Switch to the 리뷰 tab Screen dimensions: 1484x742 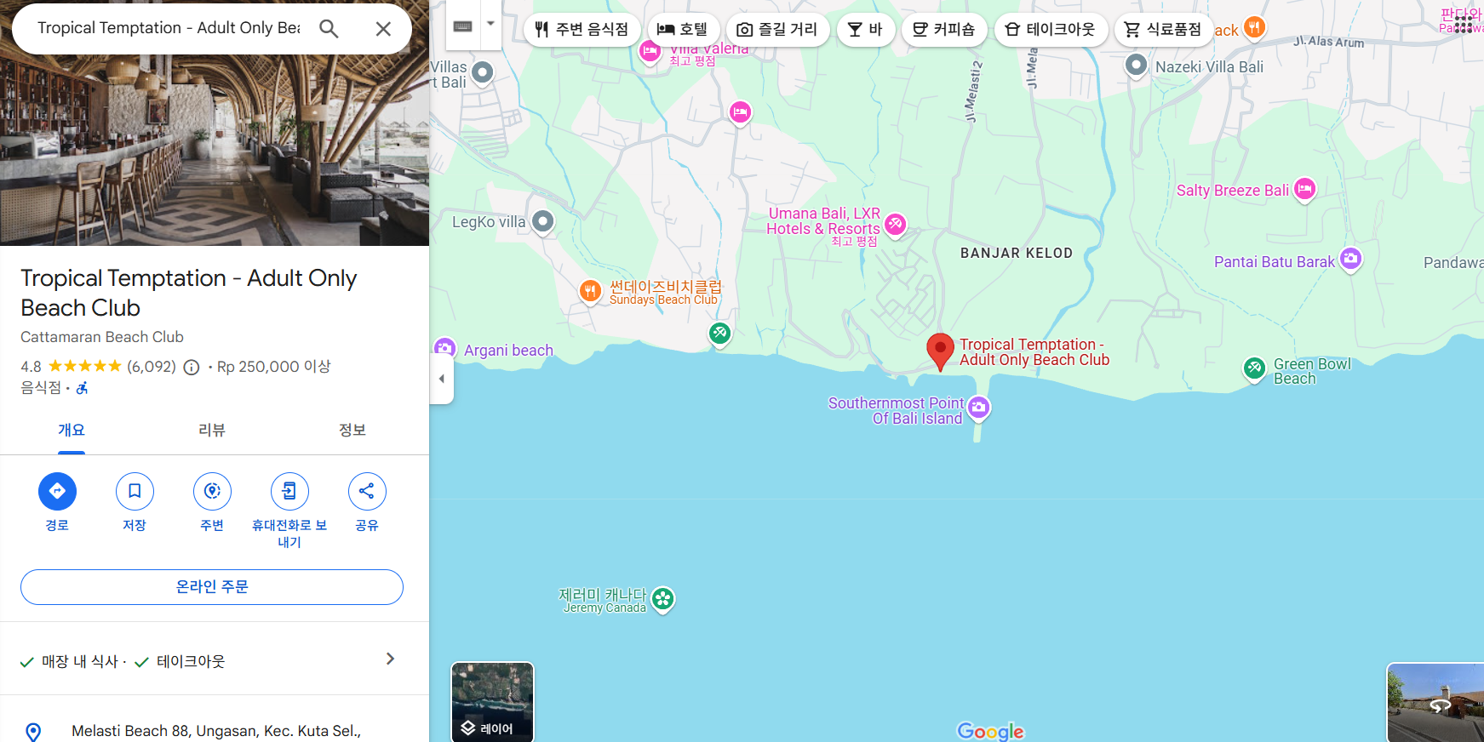click(x=212, y=431)
